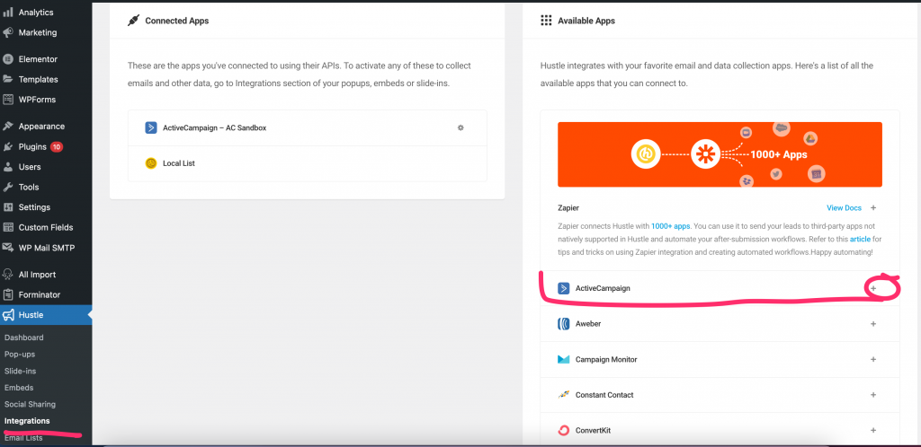921x447 pixels.
Task: Click the Analytics bar chart icon
Action: point(8,13)
